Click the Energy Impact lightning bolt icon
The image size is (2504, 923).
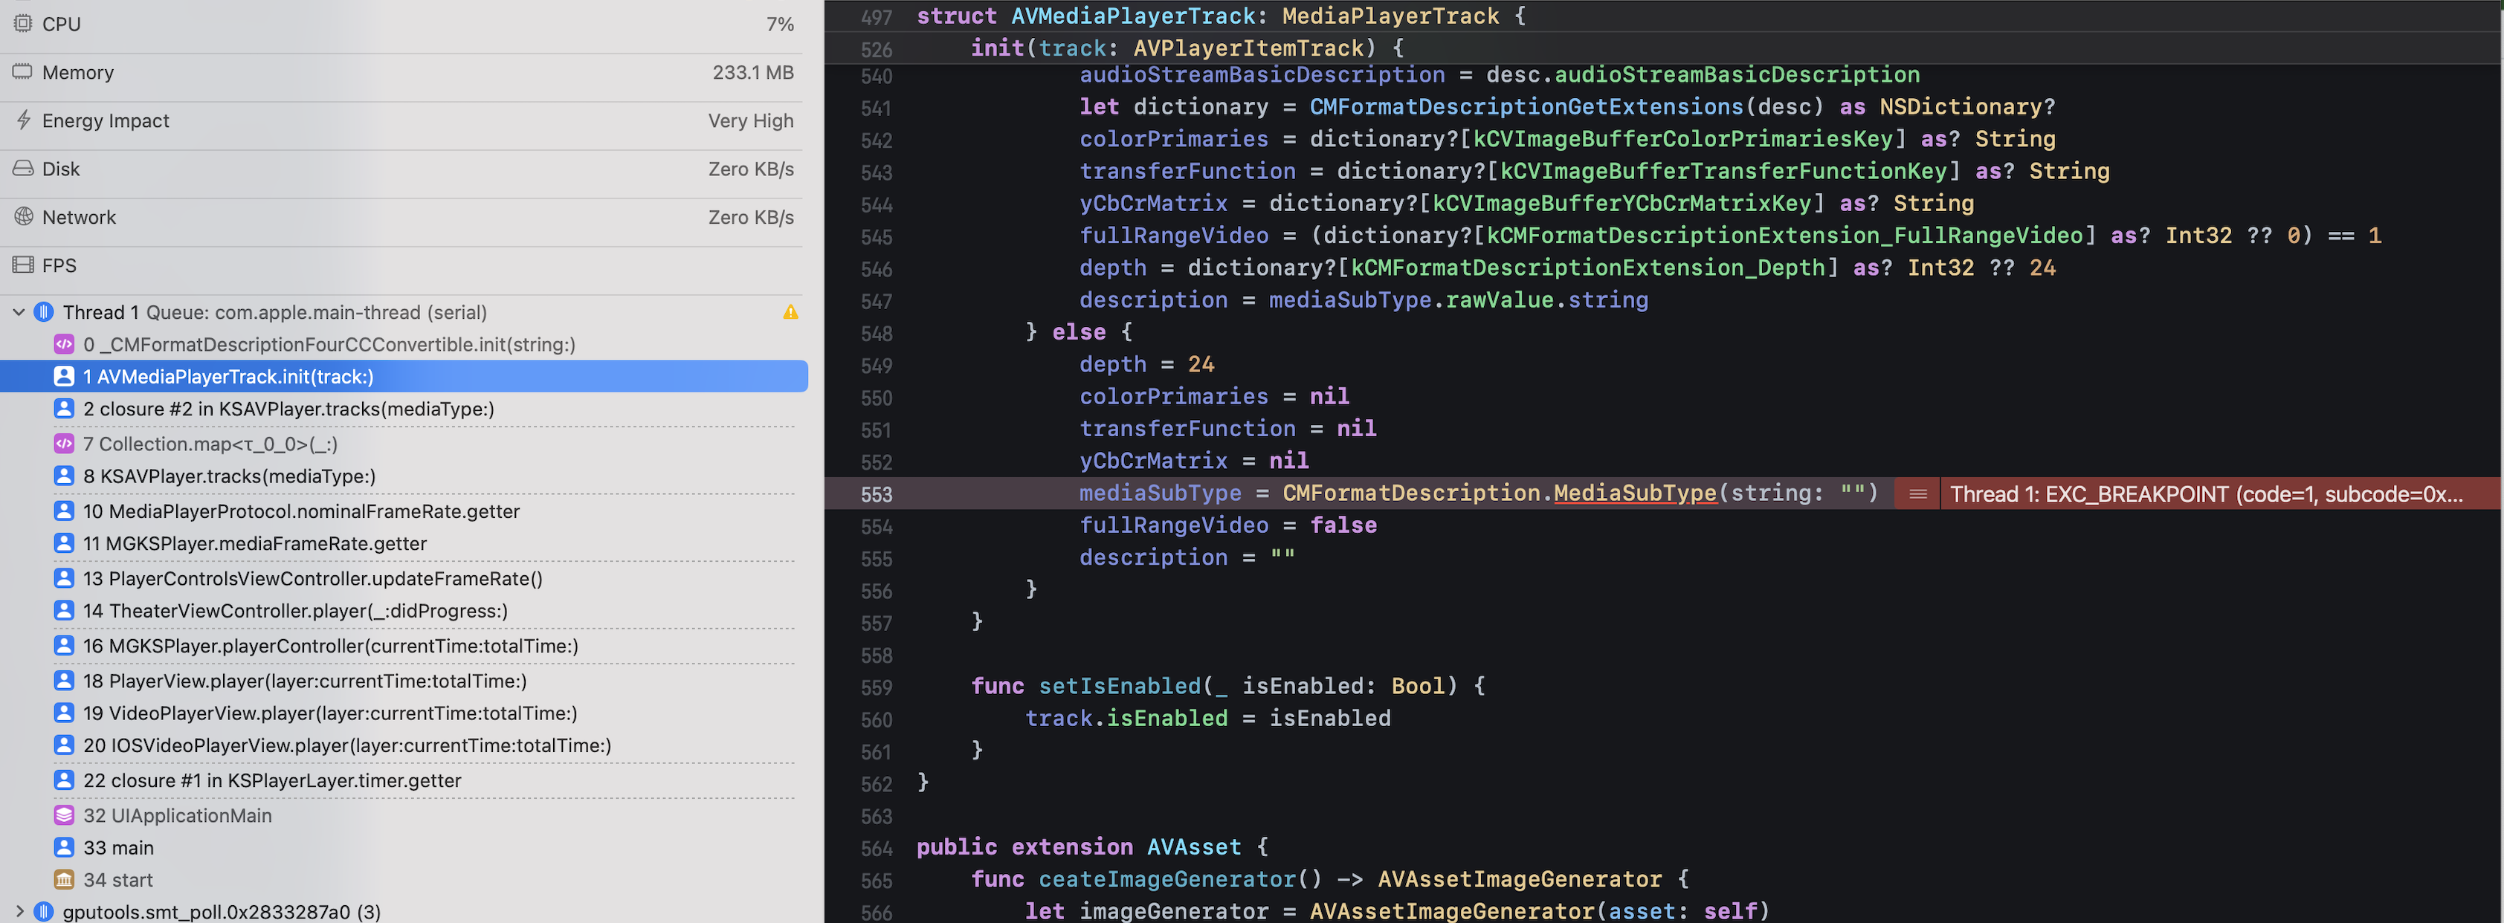pyautogui.click(x=23, y=120)
